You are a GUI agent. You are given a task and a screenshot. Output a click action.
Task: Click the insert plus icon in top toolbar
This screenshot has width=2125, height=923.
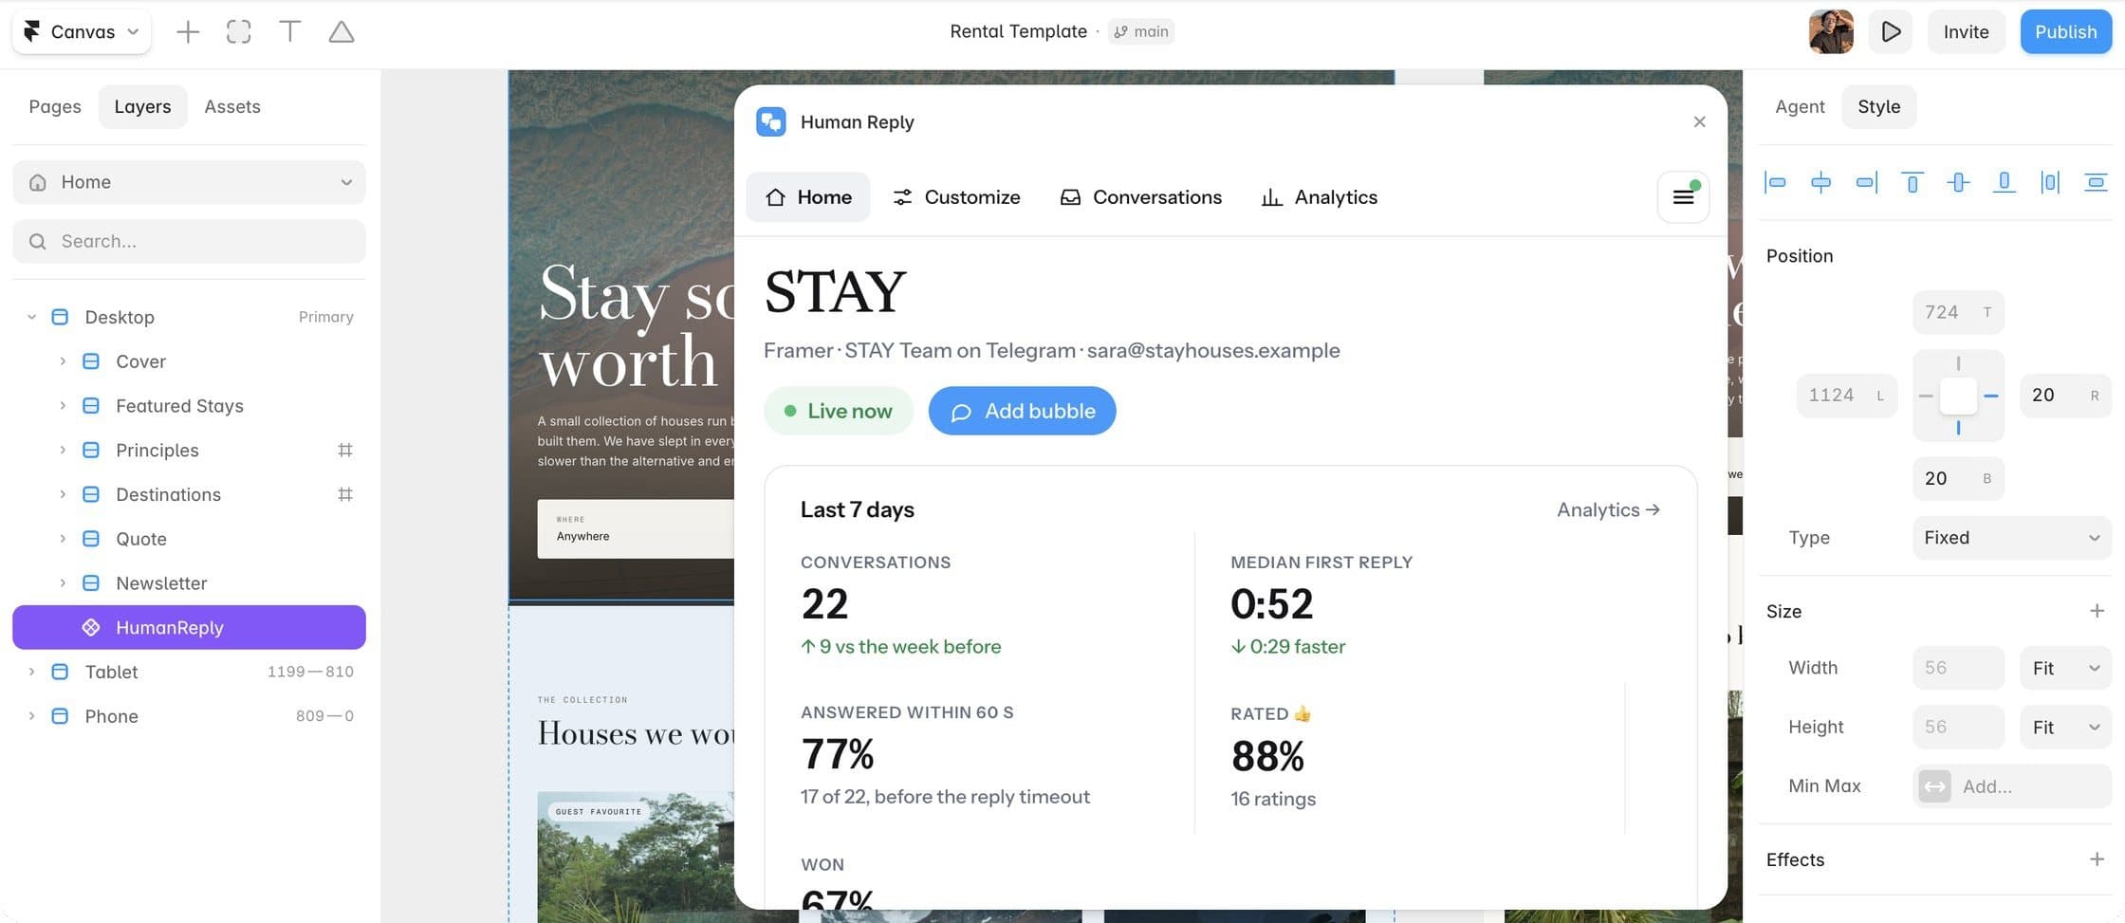[x=188, y=31]
